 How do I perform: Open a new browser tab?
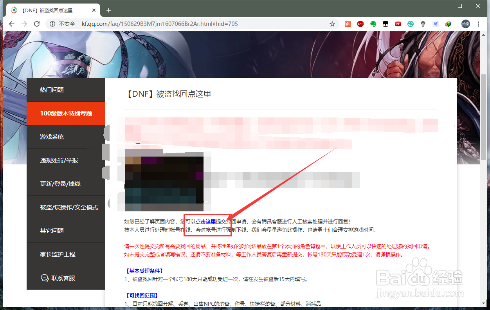coord(109,10)
